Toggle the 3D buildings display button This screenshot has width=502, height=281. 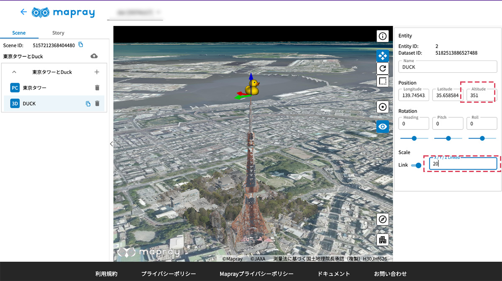click(x=382, y=240)
